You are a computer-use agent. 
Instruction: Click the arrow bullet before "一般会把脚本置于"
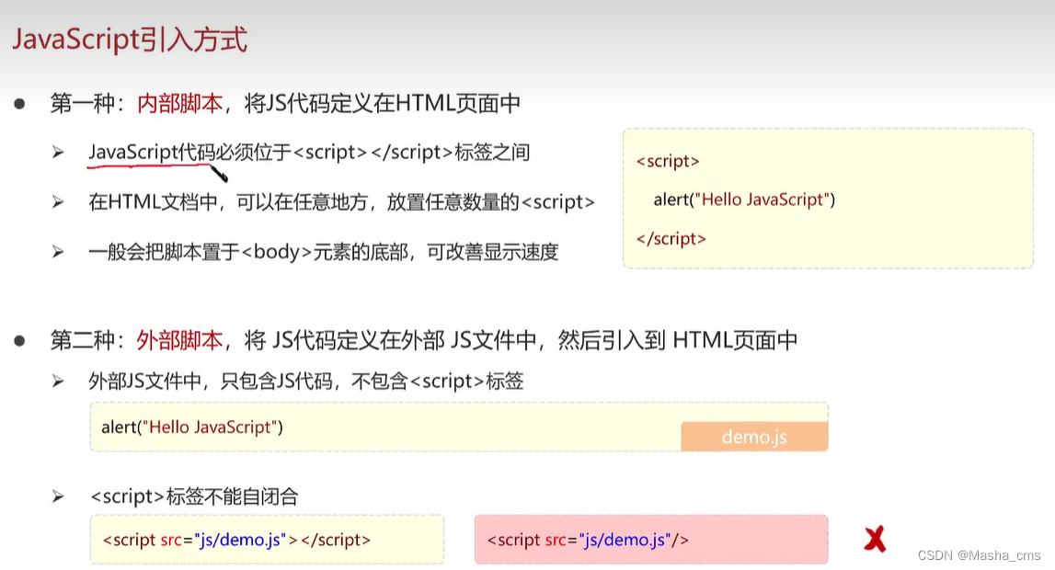tap(59, 252)
